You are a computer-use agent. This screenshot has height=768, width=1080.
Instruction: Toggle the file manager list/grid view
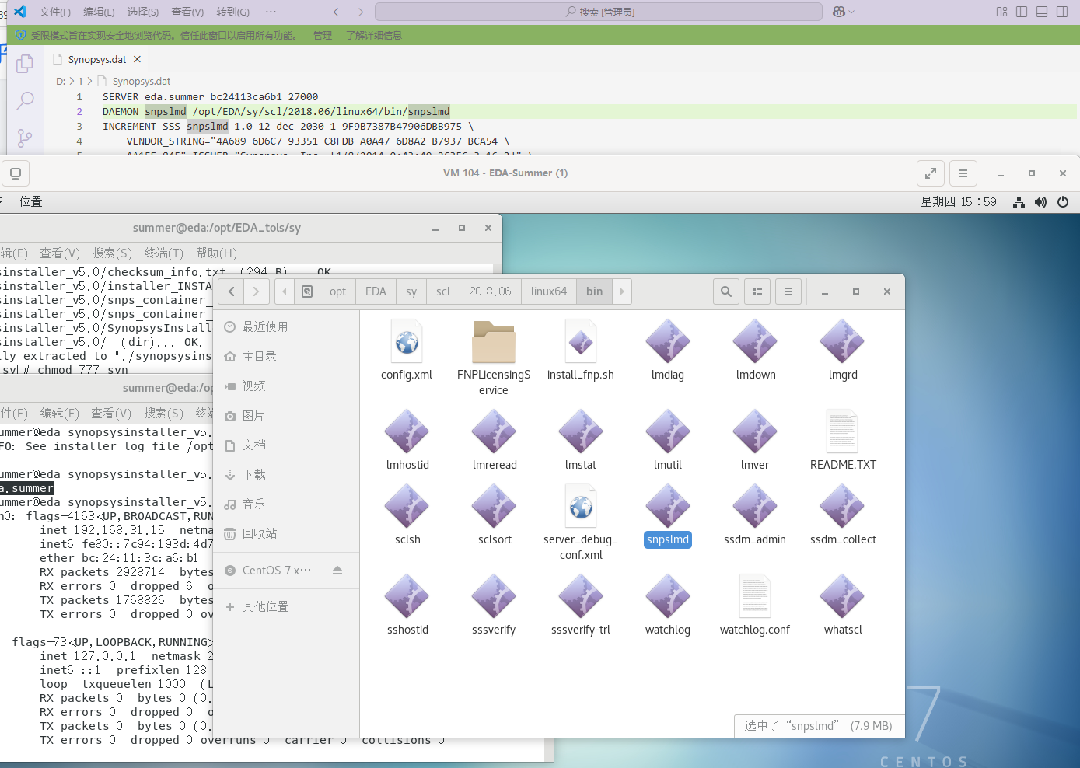point(757,291)
